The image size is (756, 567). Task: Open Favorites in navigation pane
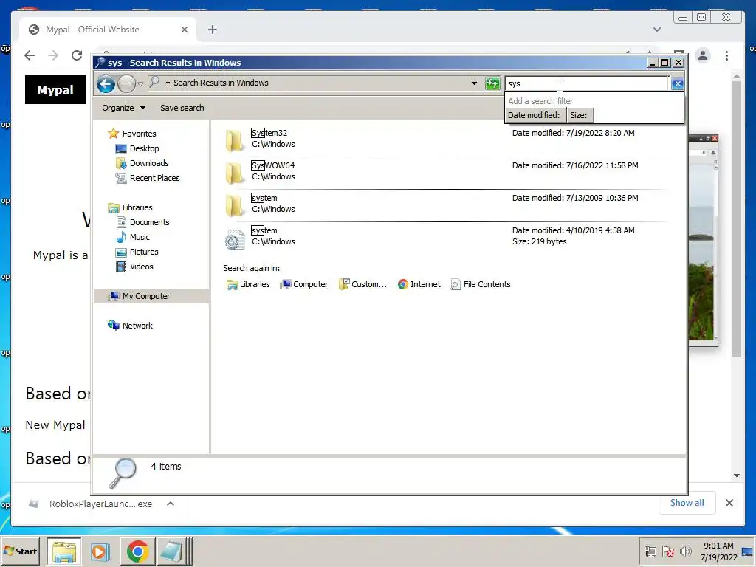tap(132, 134)
